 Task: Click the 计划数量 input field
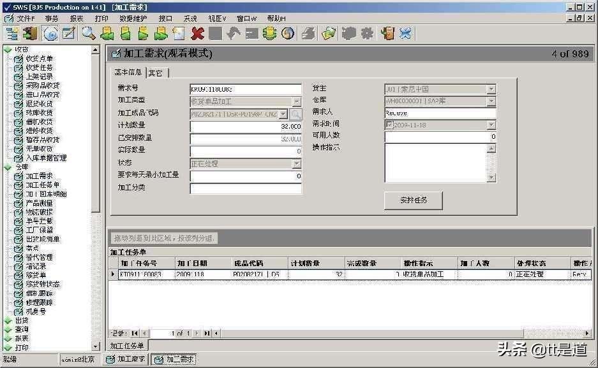pyautogui.click(x=246, y=126)
